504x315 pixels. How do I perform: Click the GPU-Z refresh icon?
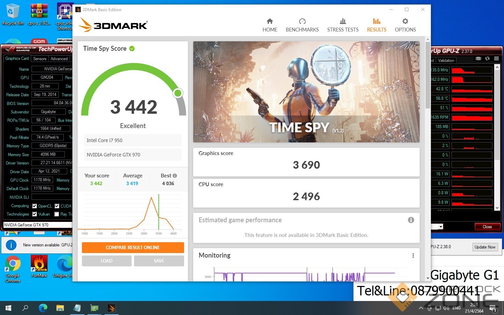[x=487, y=58]
